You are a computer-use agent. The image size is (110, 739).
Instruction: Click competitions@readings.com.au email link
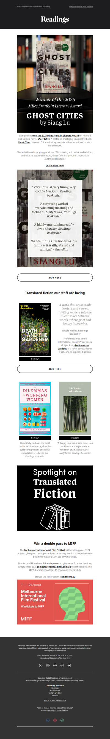[x=54, y=567]
